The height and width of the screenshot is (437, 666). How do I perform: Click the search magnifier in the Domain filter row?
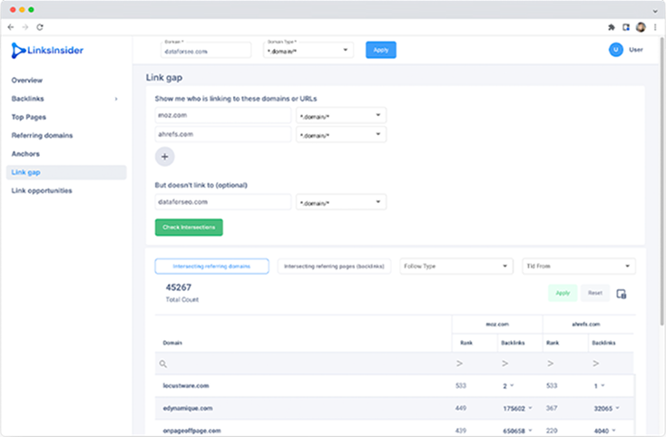click(163, 364)
